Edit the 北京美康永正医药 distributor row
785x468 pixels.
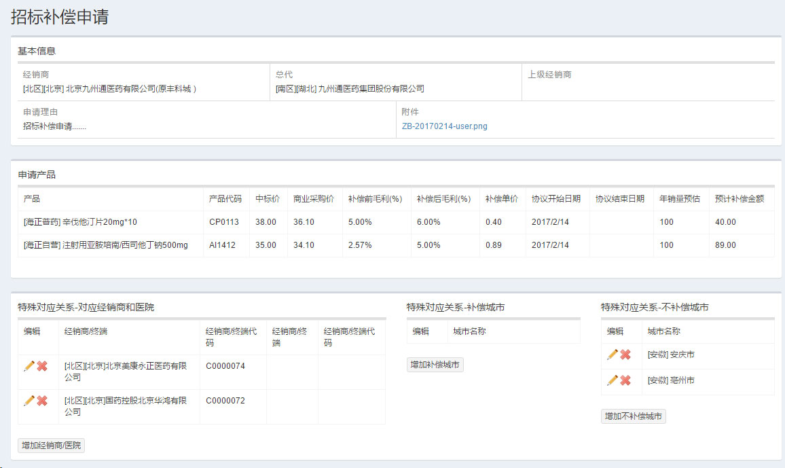click(x=29, y=366)
